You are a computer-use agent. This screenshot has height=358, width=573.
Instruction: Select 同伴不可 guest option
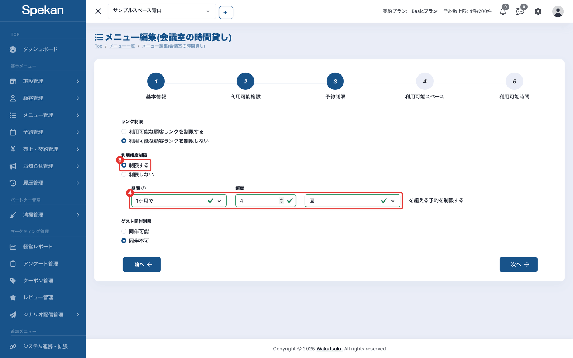pyautogui.click(x=124, y=241)
